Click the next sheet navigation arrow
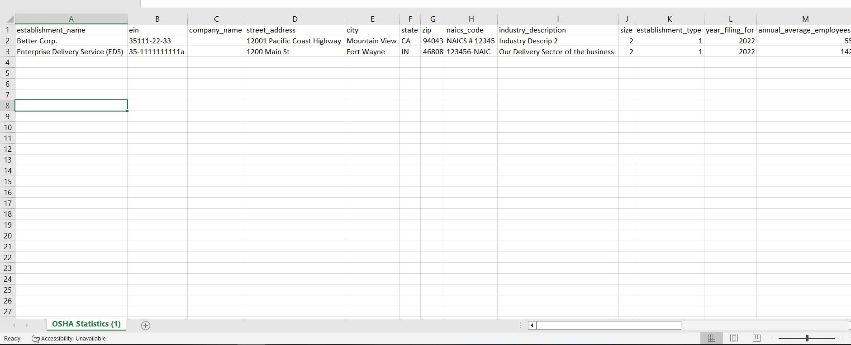Screen dimensions: 851x345 tap(27, 325)
